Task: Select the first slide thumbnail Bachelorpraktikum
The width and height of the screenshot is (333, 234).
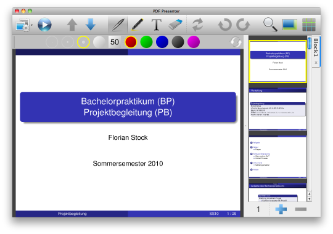Action: (277, 61)
